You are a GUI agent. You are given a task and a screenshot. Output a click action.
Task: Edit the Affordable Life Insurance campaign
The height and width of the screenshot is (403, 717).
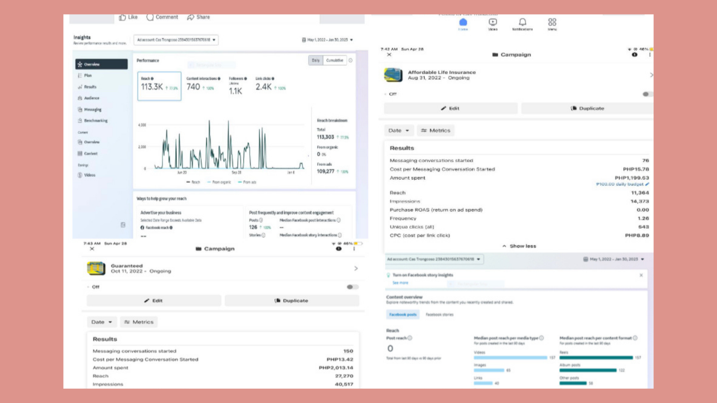click(x=451, y=108)
